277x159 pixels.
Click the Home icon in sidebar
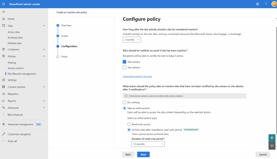pyautogui.click(x=4, y=19)
